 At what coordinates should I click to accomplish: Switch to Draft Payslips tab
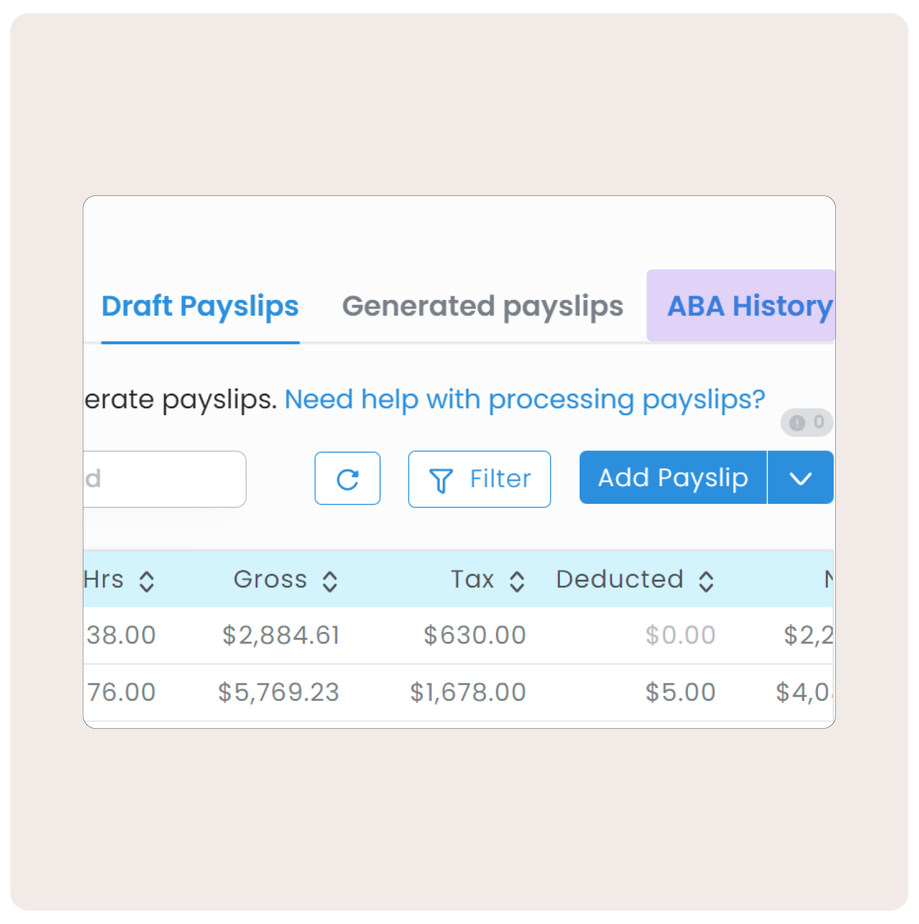point(200,306)
